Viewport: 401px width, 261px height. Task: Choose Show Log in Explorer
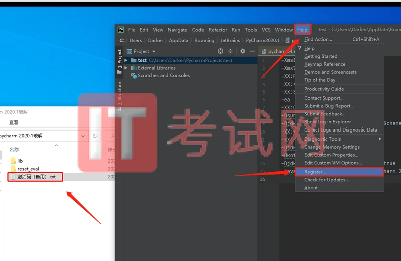pos(340,122)
